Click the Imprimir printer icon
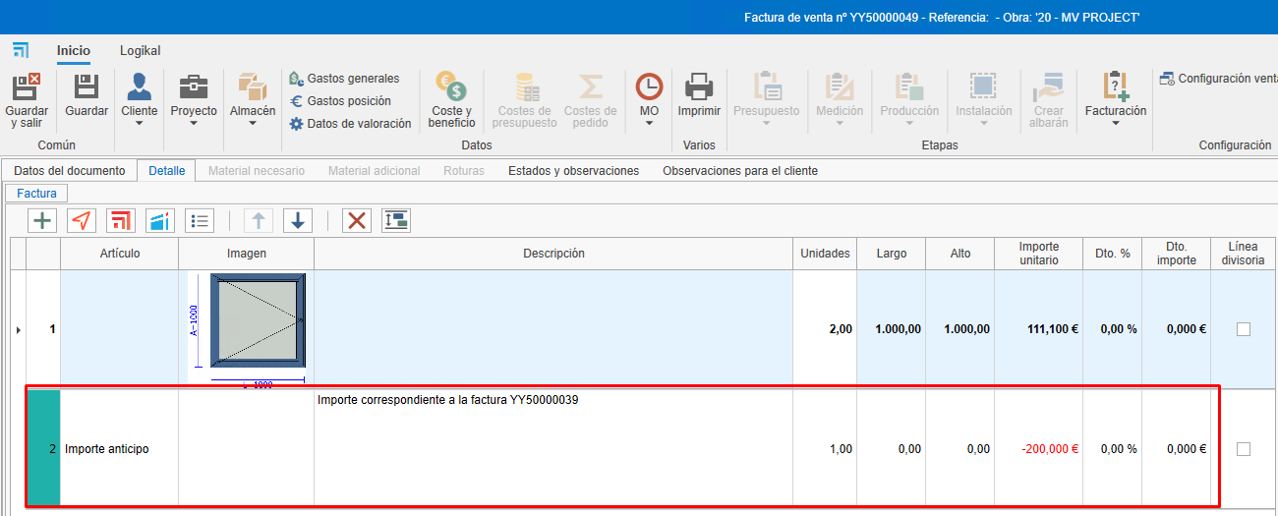Screen dimensions: 1278x516 (x=699, y=86)
